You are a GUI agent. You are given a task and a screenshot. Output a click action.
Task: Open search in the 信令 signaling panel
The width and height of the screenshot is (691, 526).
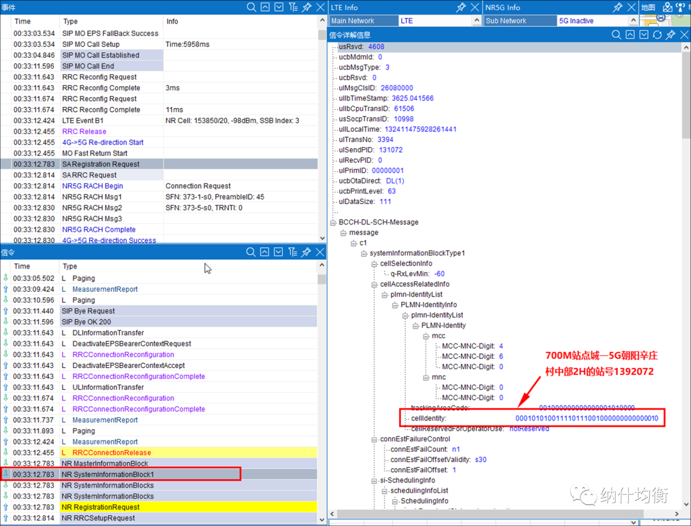pyautogui.click(x=251, y=252)
